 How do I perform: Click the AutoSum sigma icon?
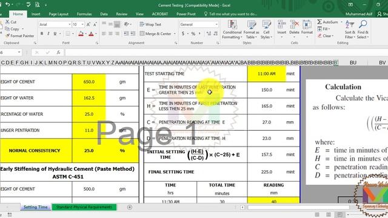[x=319, y=22]
